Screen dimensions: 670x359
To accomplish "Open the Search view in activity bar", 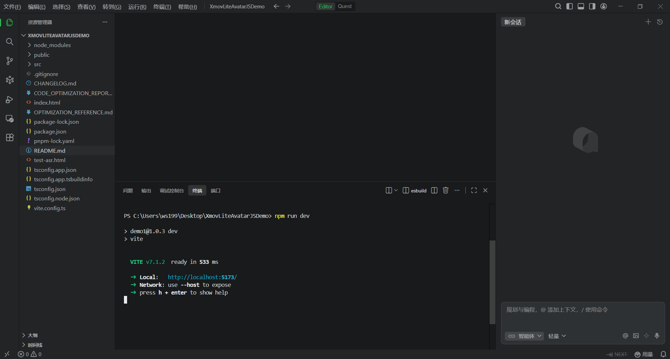I will pyautogui.click(x=10, y=42).
